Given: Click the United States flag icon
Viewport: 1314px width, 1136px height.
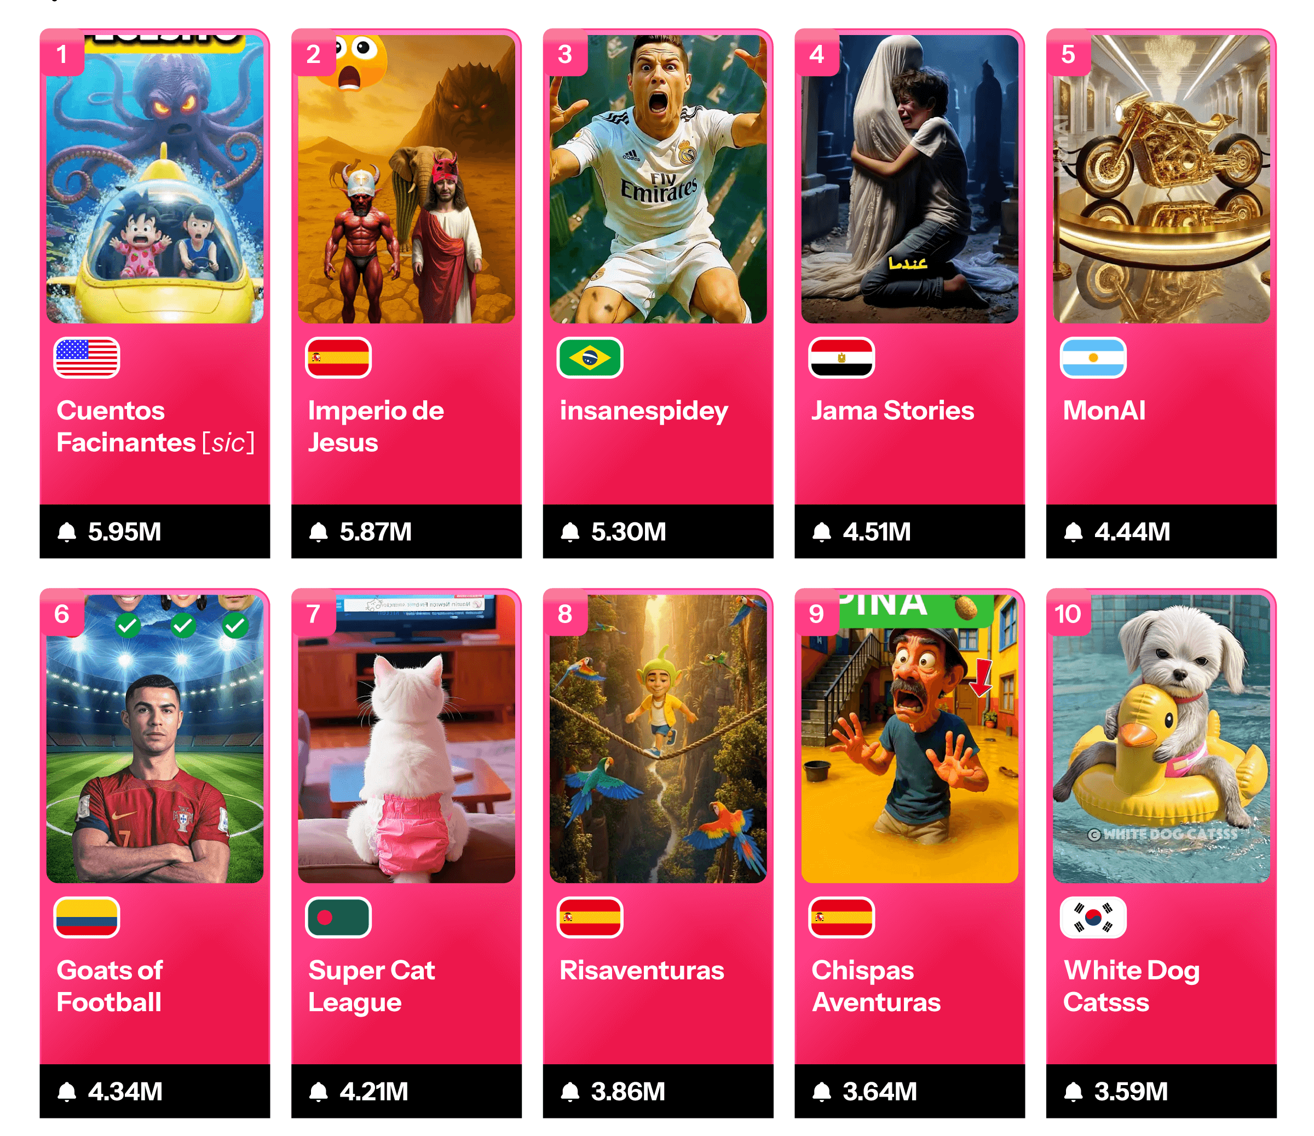Looking at the screenshot, I should click(x=87, y=357).
